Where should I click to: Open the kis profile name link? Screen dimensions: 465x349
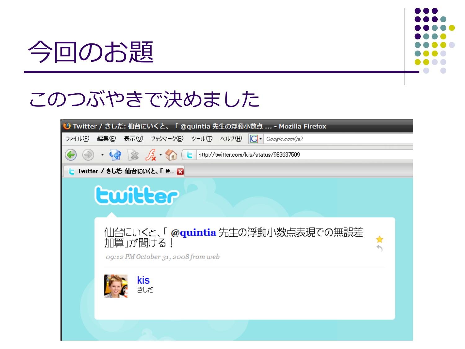click(x=143, y=280)
